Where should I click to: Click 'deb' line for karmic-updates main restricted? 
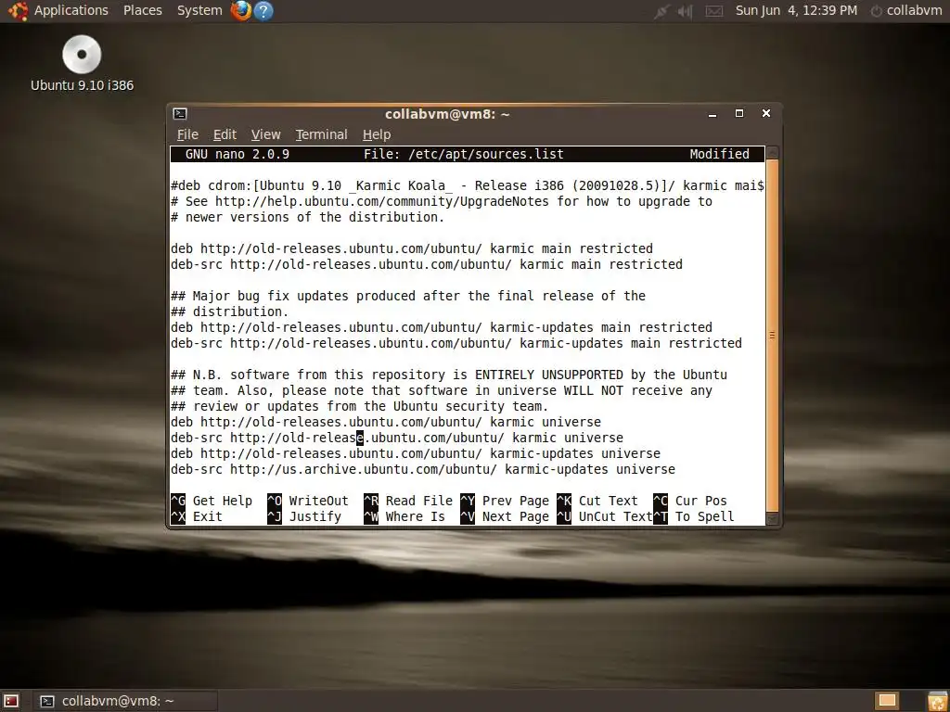click(441, 327)
